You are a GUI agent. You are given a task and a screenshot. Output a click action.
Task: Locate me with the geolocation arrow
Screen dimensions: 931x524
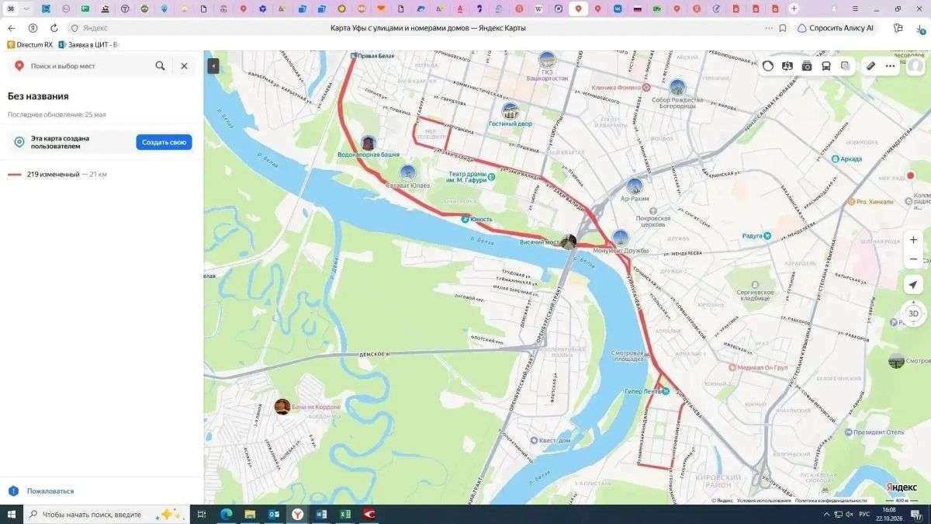[x=914, y=284]
